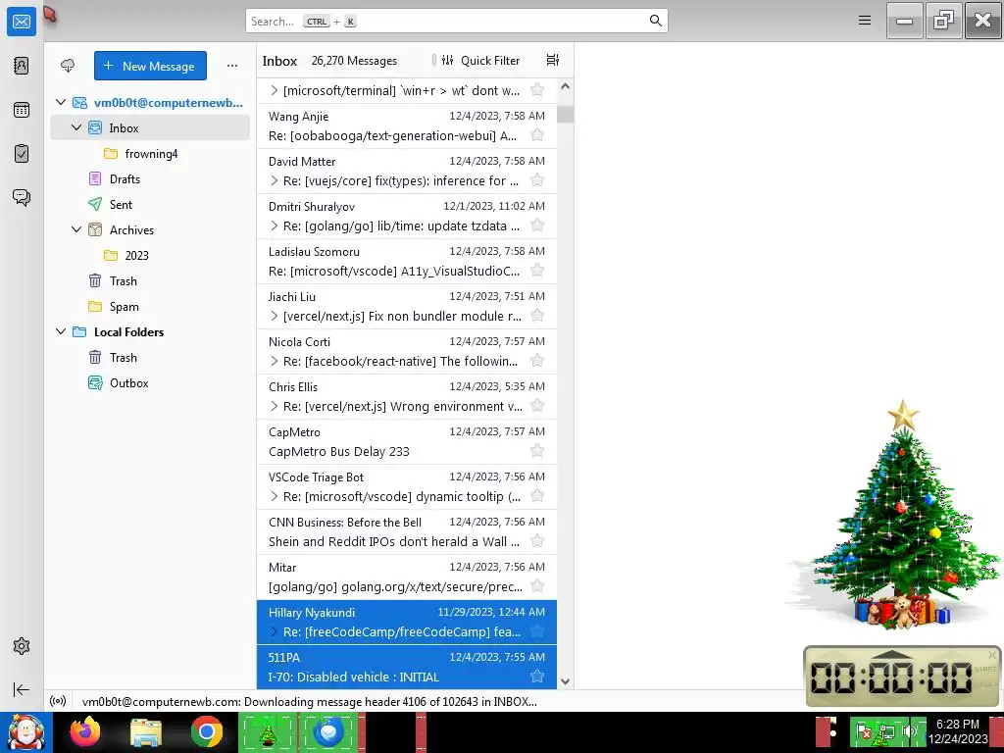The height and width of the screenshot is (753, 1004).
Task: Collapse the vm0b0t account tree
Action: 61,102
